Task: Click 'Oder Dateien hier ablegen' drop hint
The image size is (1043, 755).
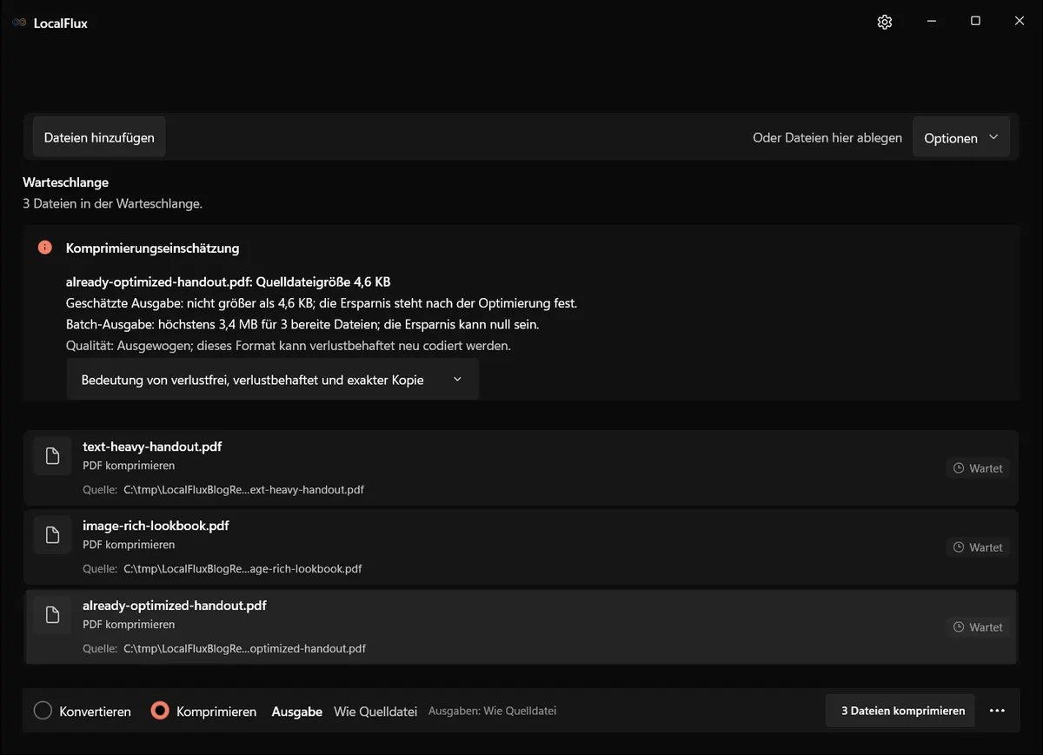Action: [827, 138]
